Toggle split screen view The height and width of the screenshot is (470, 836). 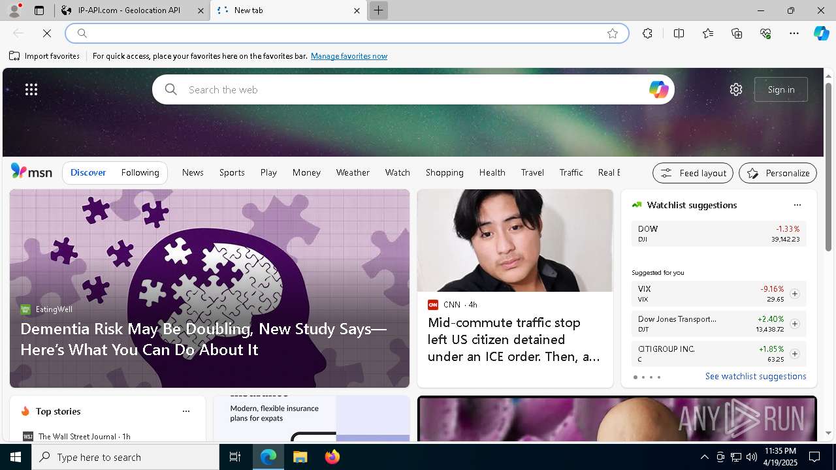[679, 33]
